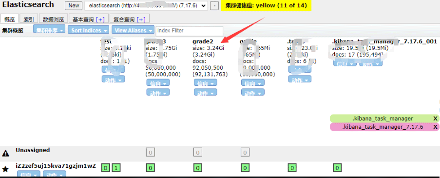Open the 集群排序 dropdown
Image resolution: width=440 pixels, height=178 pixels.
49,29
